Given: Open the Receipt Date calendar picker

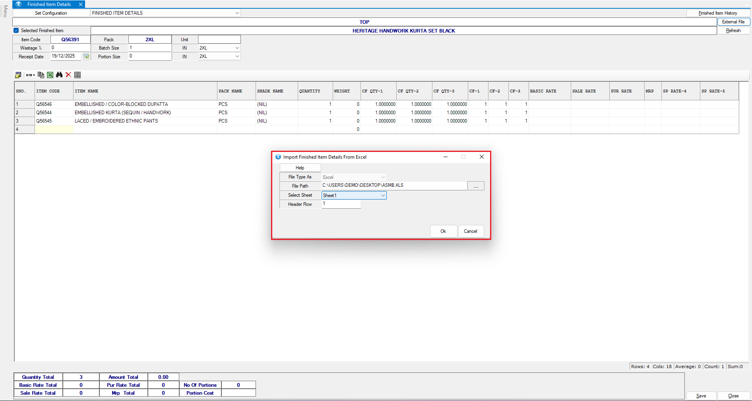Looking at the screenshot, I should point(86,56).
